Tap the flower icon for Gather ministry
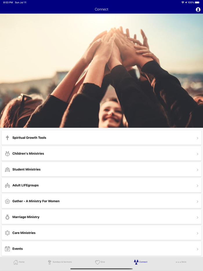203x271 pixels. (x=7, y=201)
